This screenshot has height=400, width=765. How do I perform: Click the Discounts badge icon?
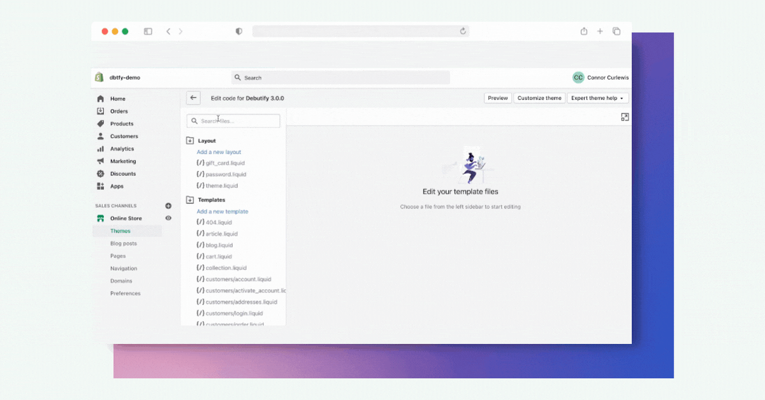pyautogui.click(x=101, y=174)
